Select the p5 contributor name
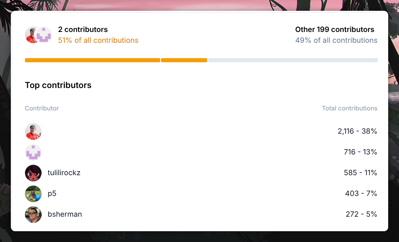The height and width of the screenshot is (242, 399). pos(52,193)
